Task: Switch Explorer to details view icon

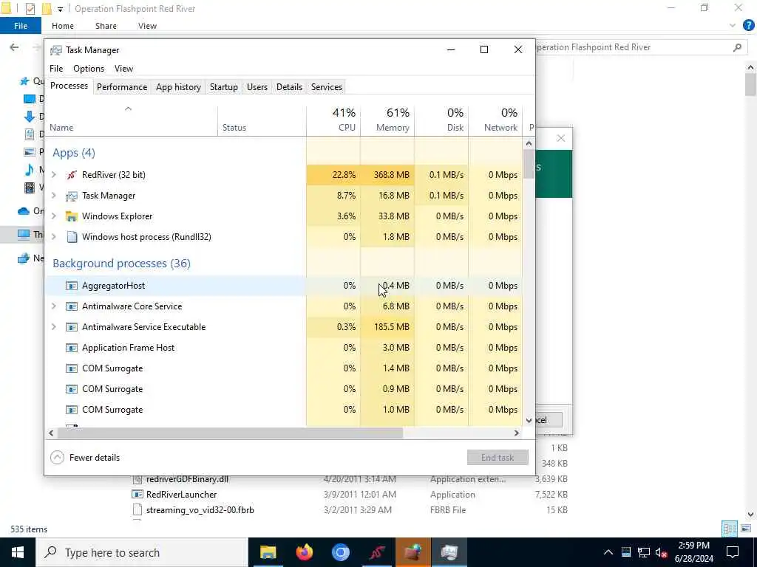Action: pyautogui.click(x=730, y=529)
